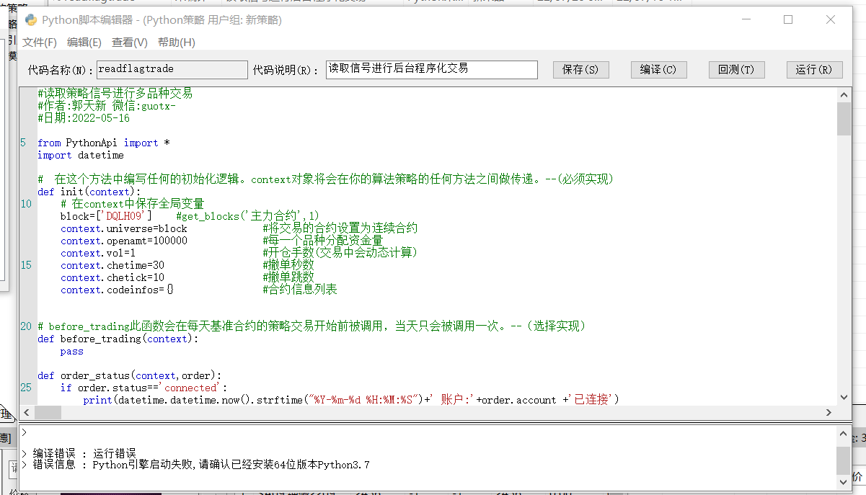Click the 保存(S) save button

tap(580, 70)
